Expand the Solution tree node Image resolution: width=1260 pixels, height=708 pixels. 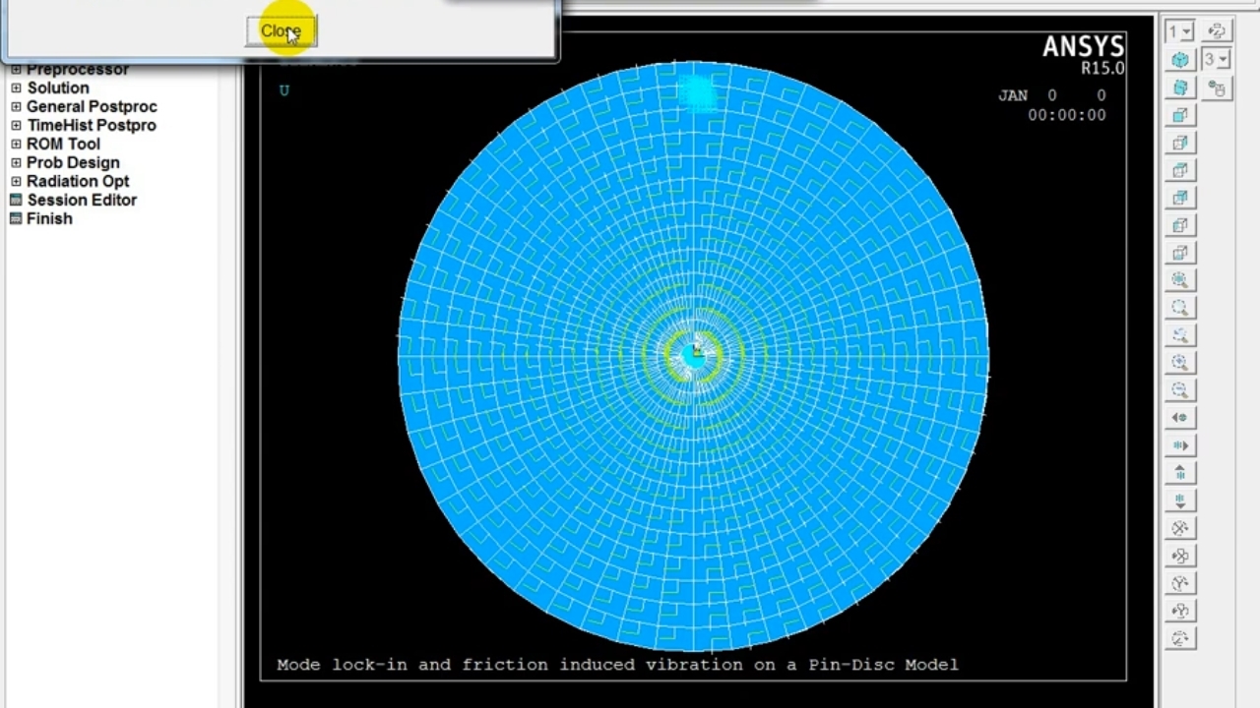(x=58, y=88)
